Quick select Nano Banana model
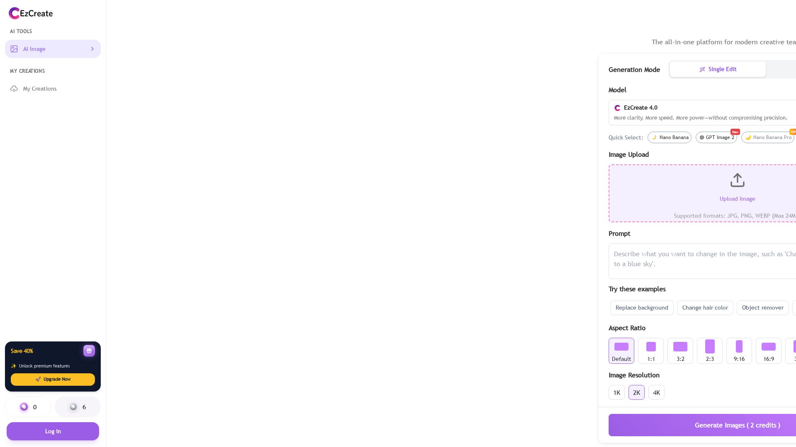The image size is (796, 447). (x=669, y=137)
